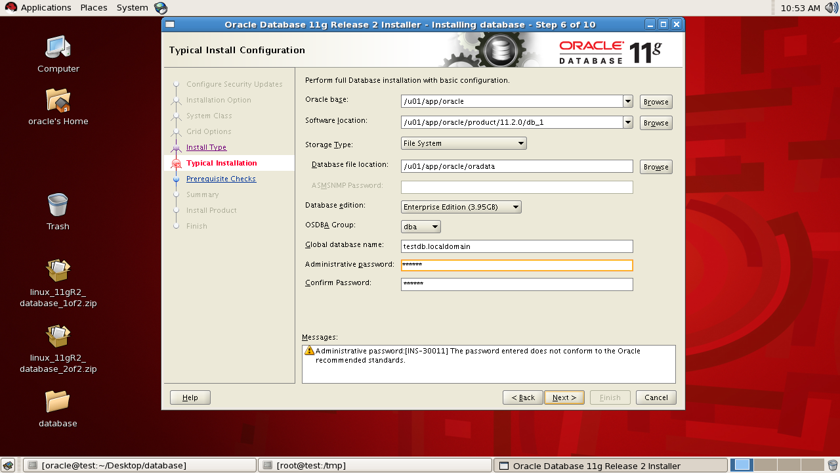The height and width of the screenshot is (473, 840).
Task: Switch to oracle@test Desktop/database terminal
Action: click(139, 465)
